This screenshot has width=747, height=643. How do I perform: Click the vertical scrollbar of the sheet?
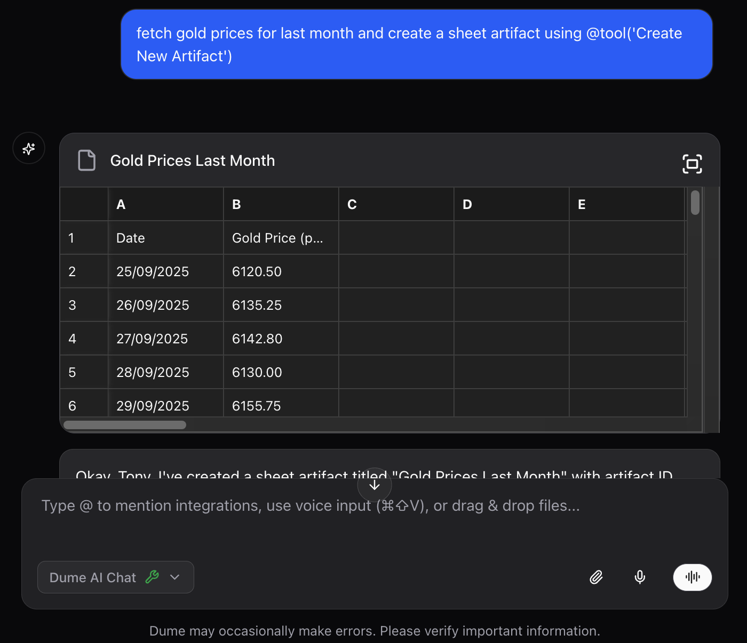pos(695,203)
